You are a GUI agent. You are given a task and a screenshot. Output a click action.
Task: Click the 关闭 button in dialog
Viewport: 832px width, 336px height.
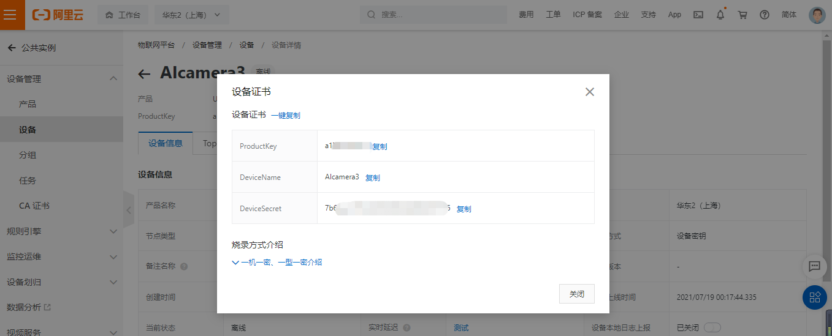(577, 294)
